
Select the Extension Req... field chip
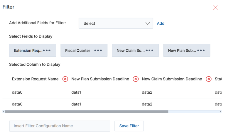(x=33, y=50)
